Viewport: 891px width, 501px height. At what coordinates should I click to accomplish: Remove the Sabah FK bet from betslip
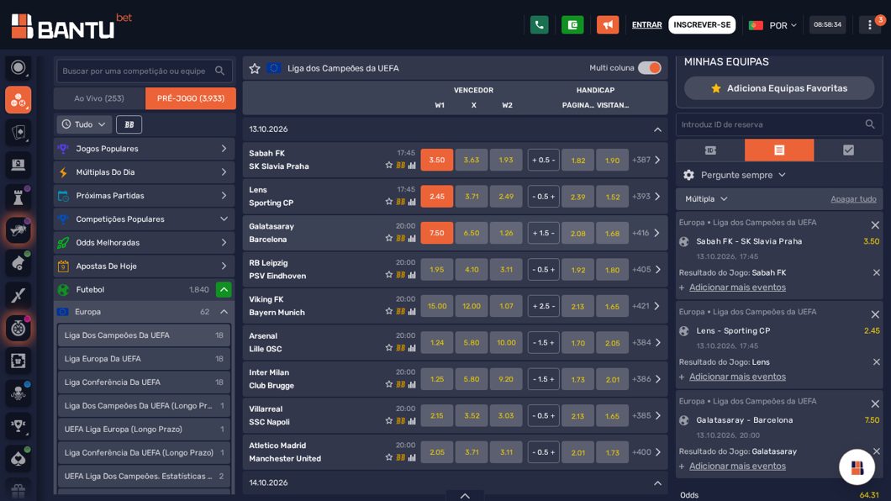875,225
